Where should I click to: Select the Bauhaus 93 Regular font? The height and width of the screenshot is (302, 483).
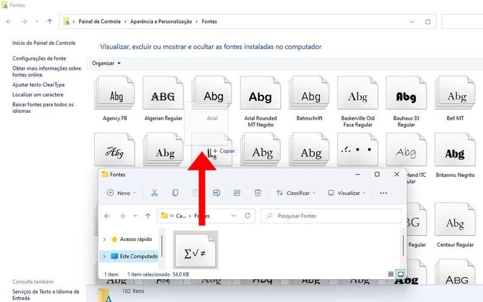click(x=406, y=102)
